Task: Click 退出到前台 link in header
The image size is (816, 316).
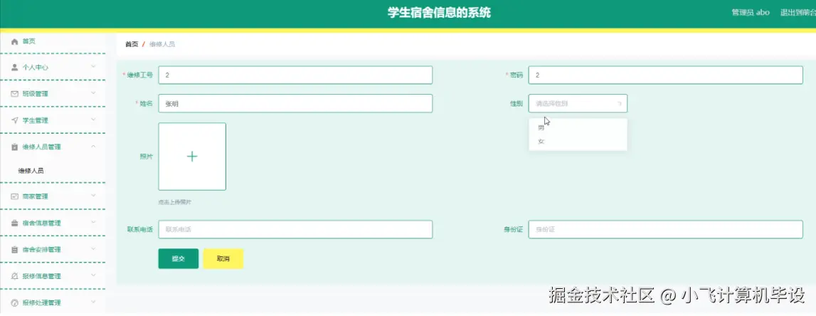Action: coord(798,13)
